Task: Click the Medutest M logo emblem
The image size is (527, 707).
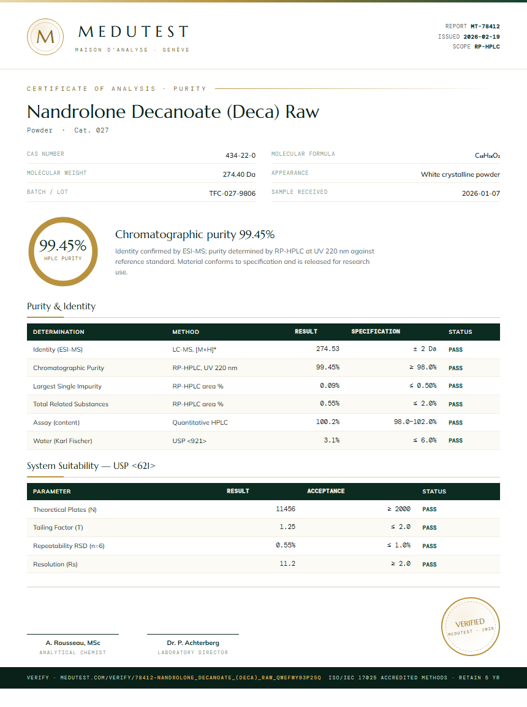Action: click(45, 37)
